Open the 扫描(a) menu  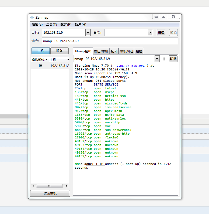(x=37, y=25)
